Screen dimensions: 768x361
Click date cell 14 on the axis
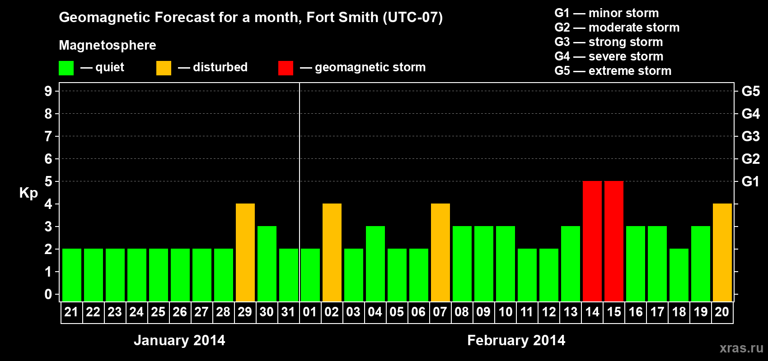tap(592, 312)
